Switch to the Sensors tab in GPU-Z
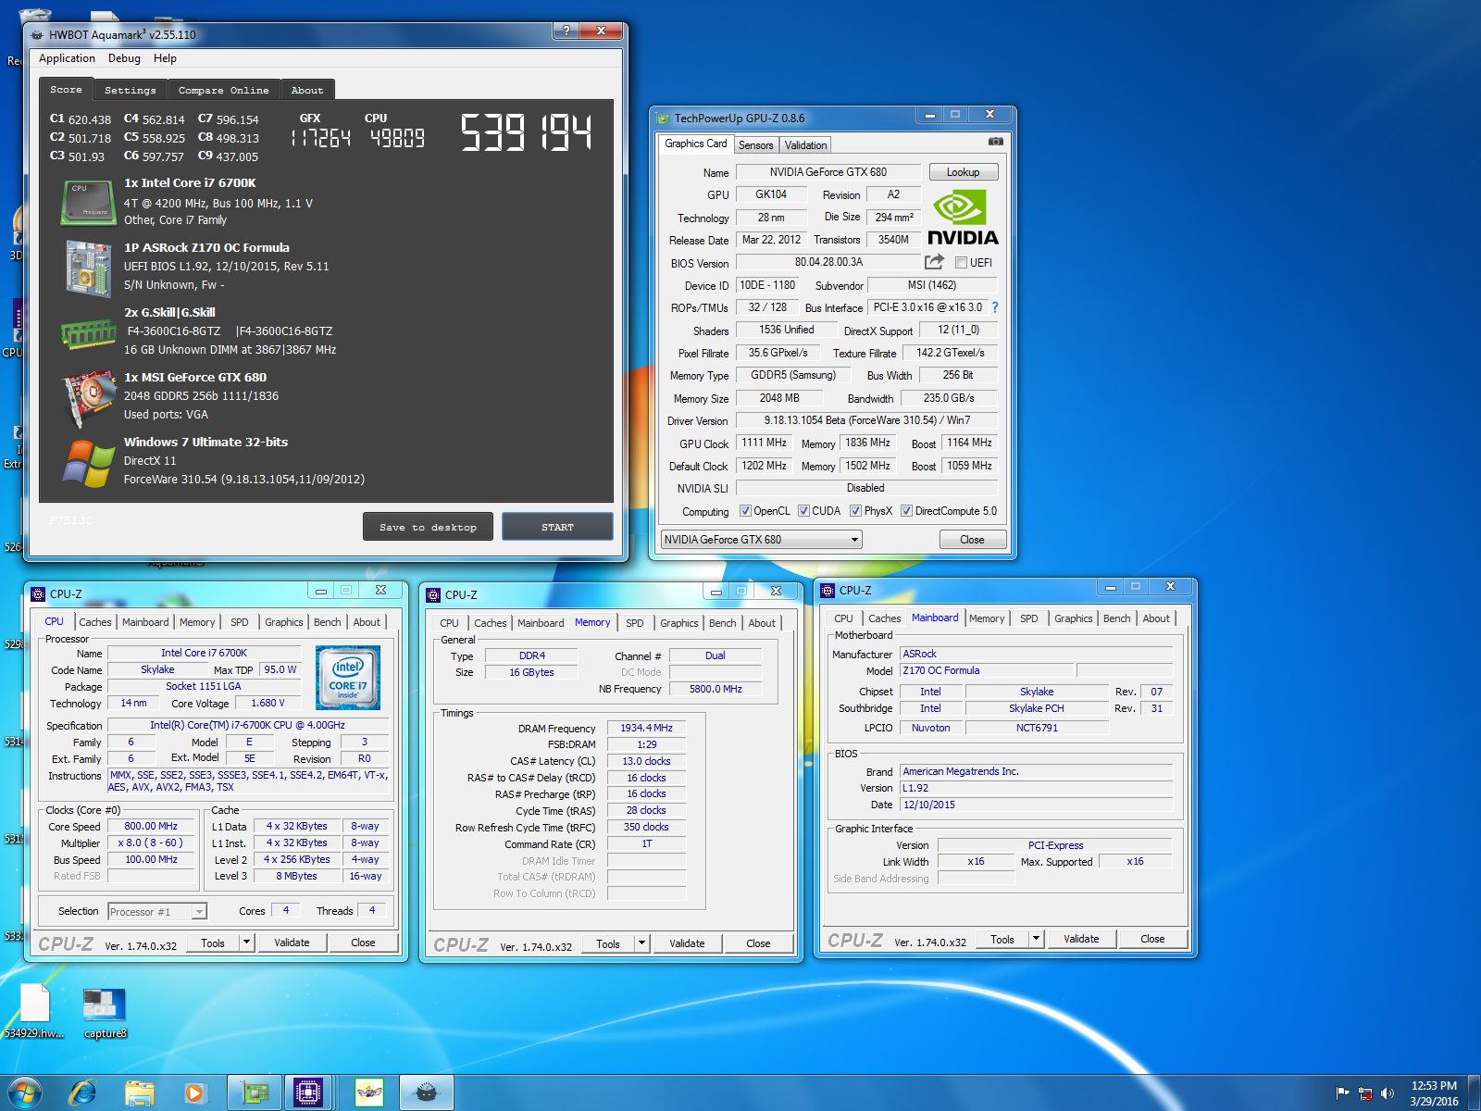The width and height of the screenshot is (1481, 1111). click(x=755, y=145)
